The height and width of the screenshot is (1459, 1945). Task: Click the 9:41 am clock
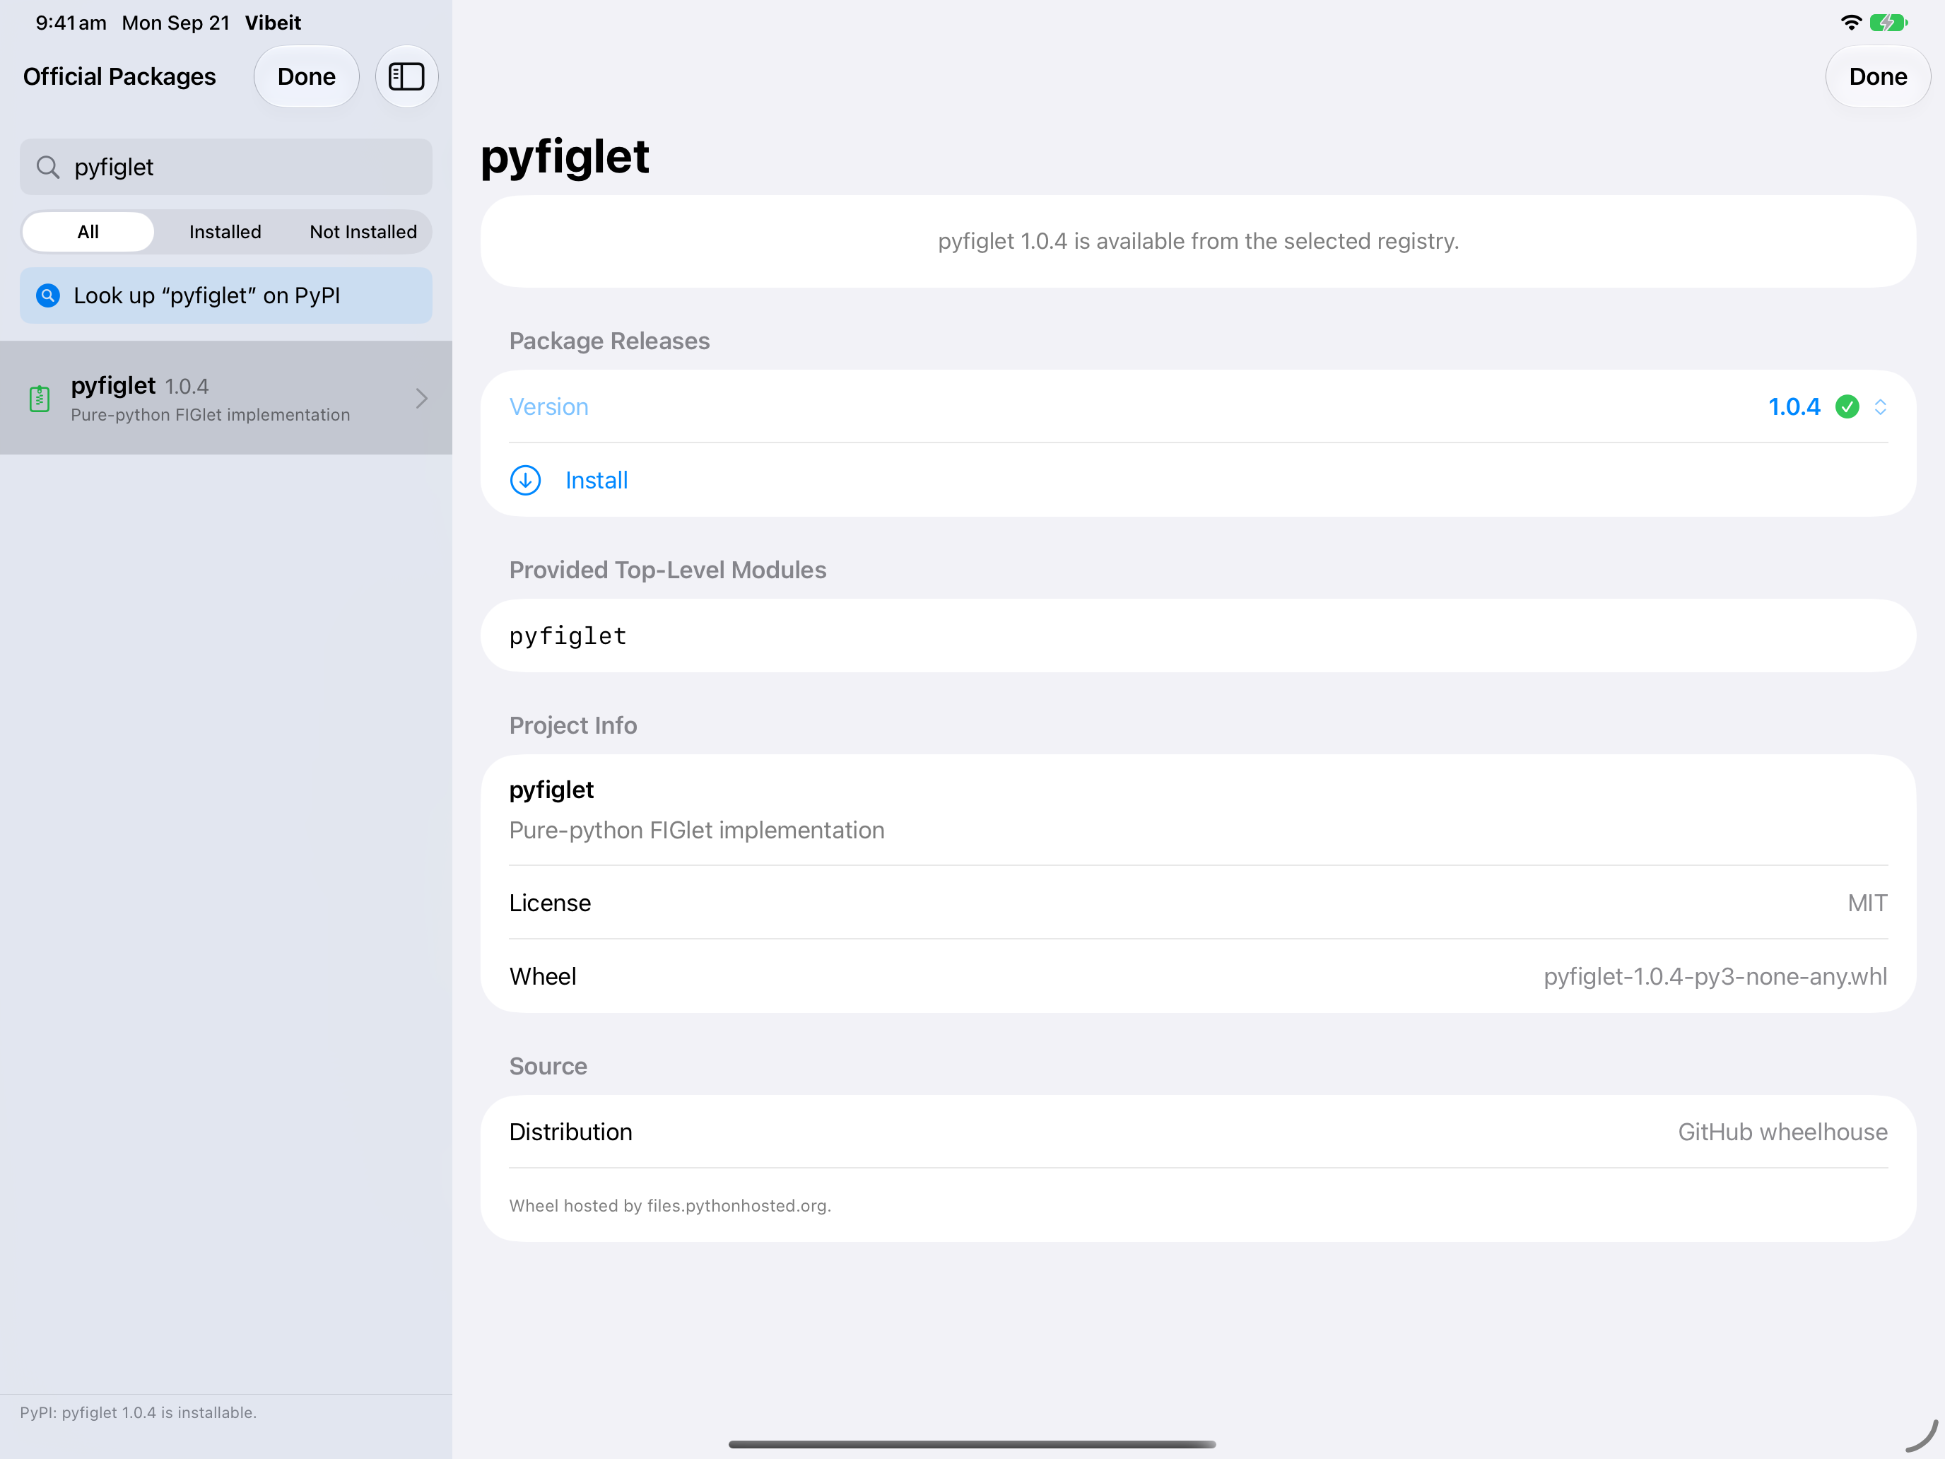pos(71,23)
